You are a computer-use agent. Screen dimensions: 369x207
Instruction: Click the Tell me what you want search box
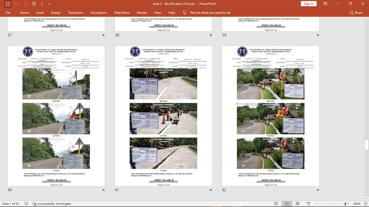pyautogui.click(x=210, y=13)
